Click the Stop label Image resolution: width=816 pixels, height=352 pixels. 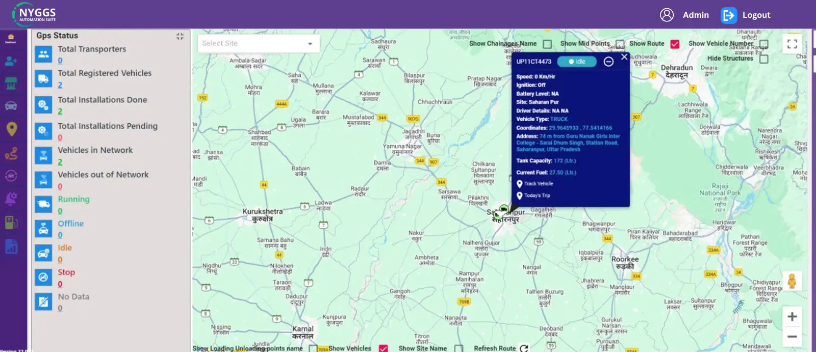pyautogui.click(x=66, y=273)
